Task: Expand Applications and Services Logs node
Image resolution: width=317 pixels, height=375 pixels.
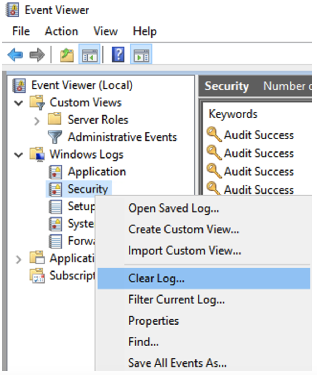Action: pos(18,260)
